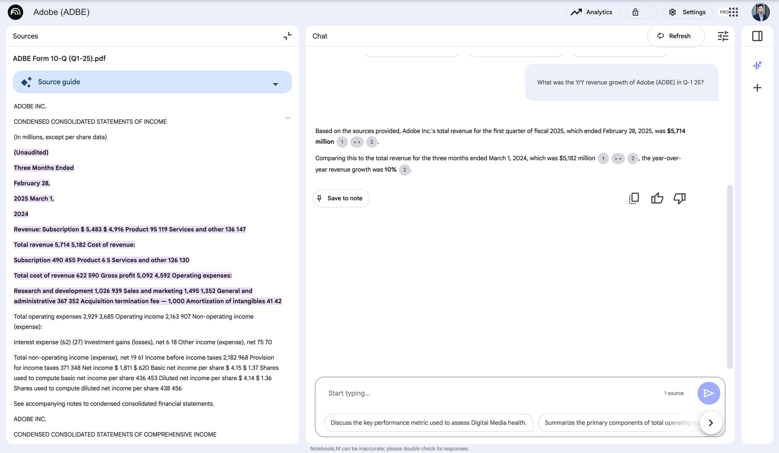
Task: Select suggestion about Digital Media health metric
Action: pos(428,423)
